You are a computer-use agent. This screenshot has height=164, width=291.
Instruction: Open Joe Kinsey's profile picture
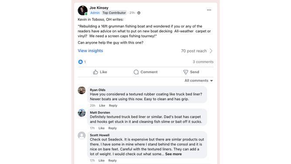(82, 10)
